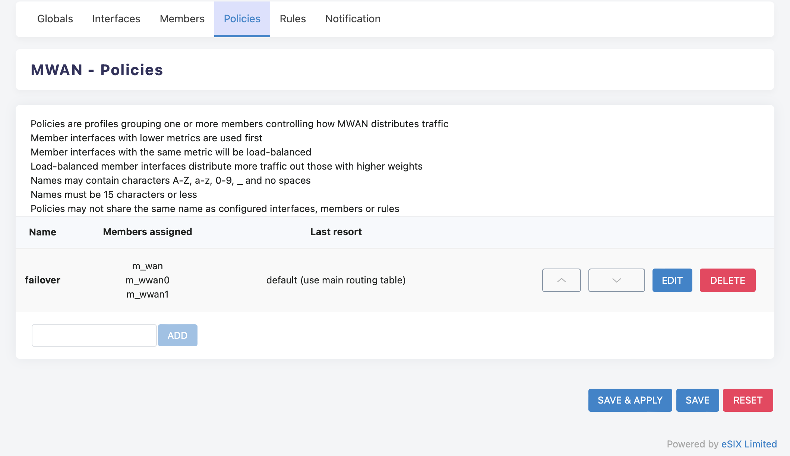The width and height of the screenshot is (790, 456).
Task: Move failover policy down with arrow
Action: [x=616, y=280]
